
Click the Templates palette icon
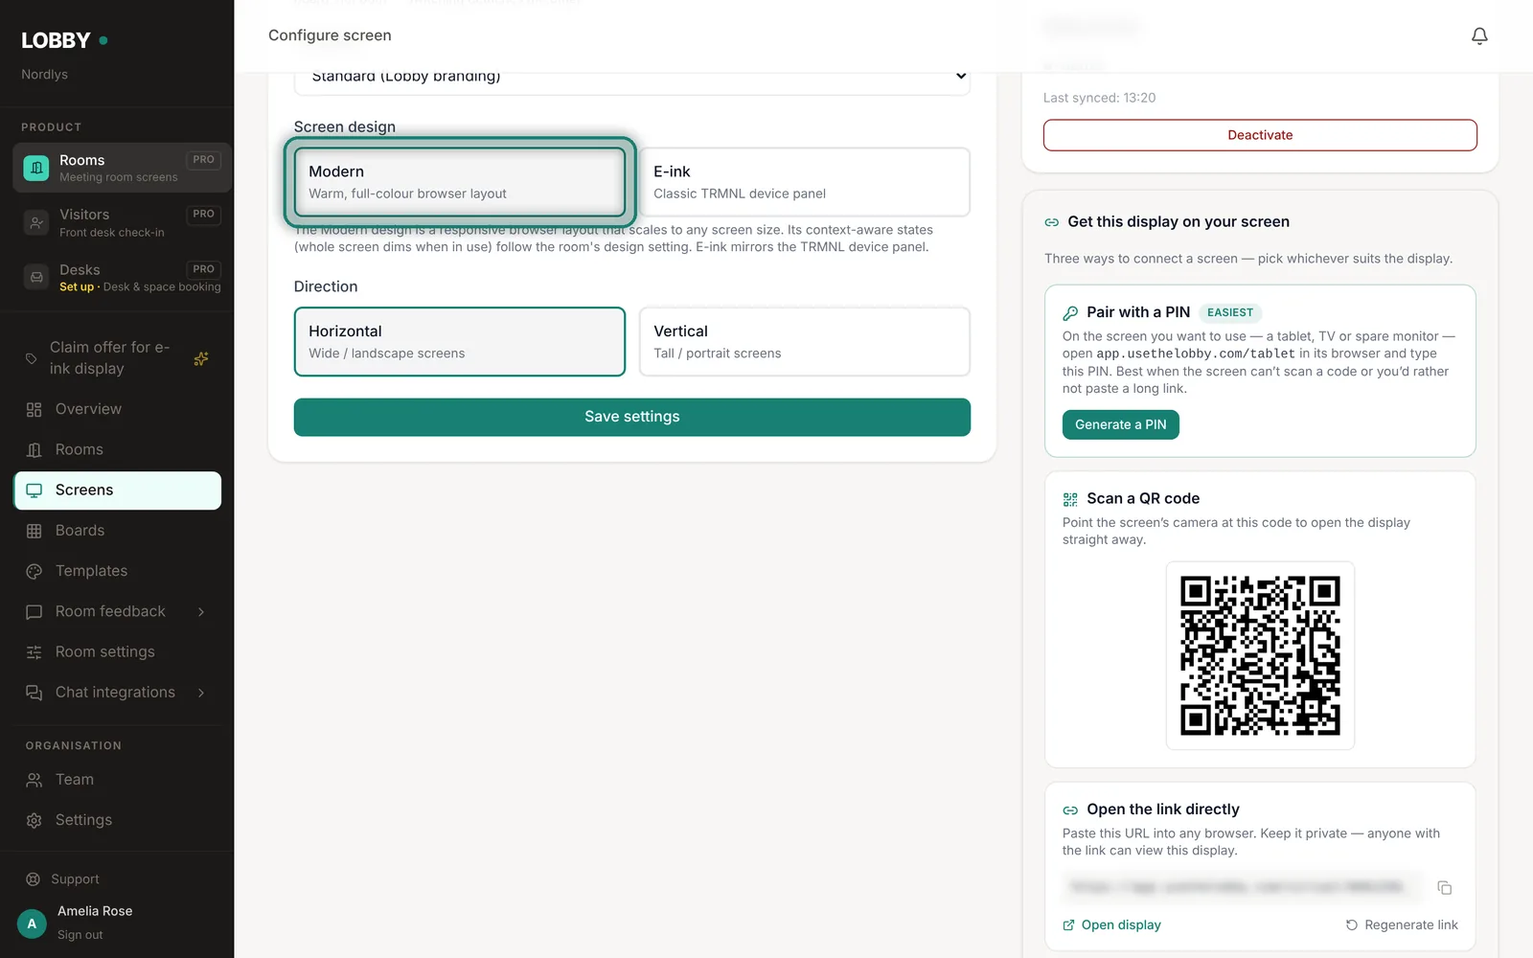click(34, 571)
